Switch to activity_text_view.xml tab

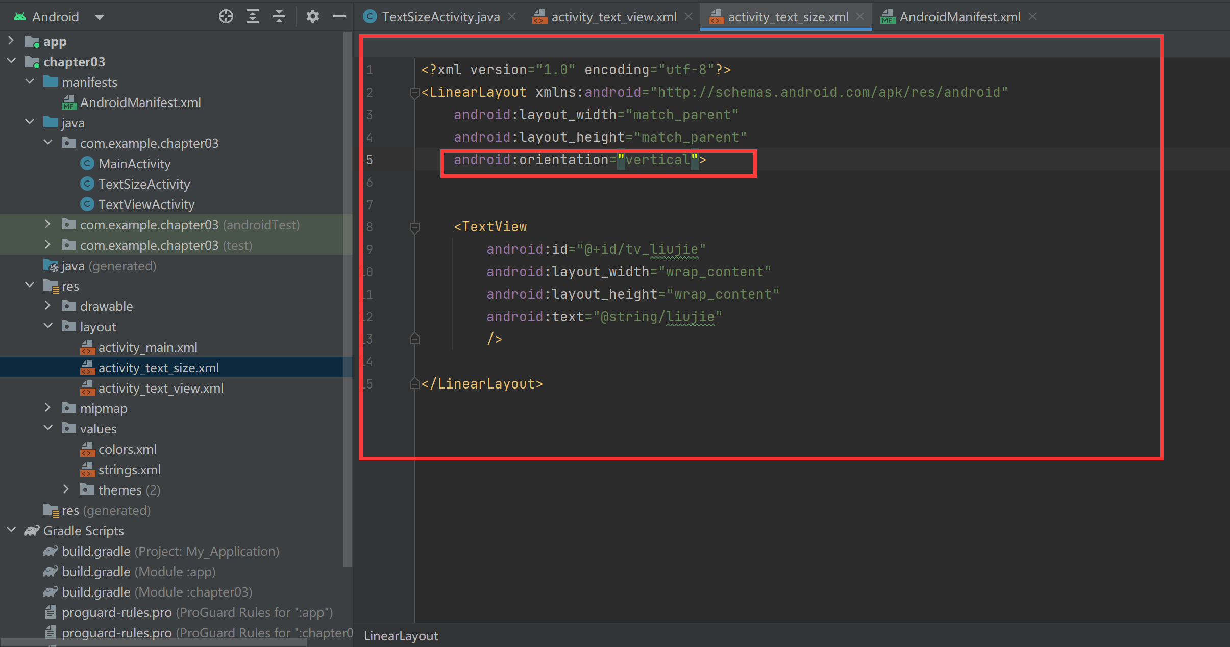coord(614,17)
